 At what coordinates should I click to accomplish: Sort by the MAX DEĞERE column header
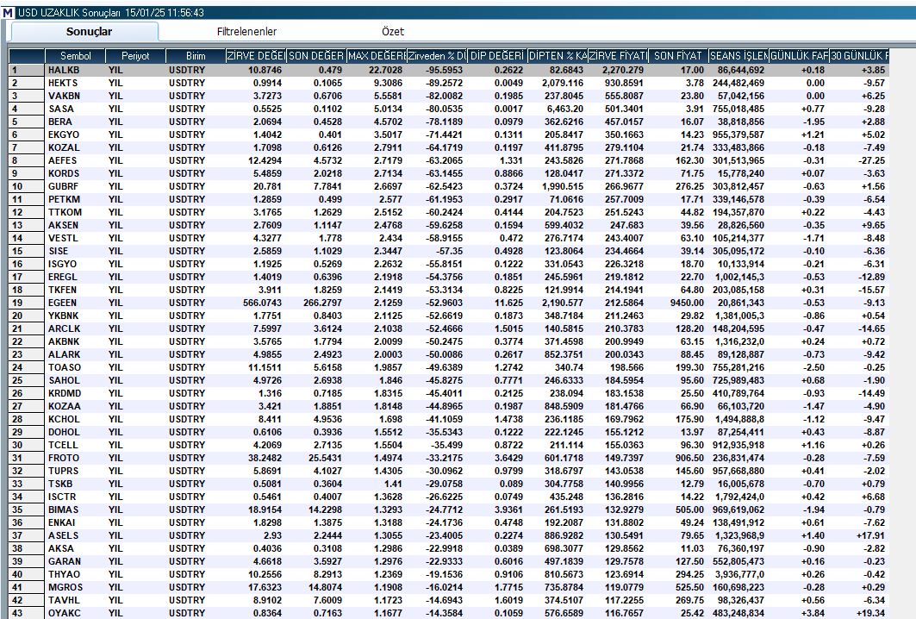pyautogui.click(x=377, y=55)
